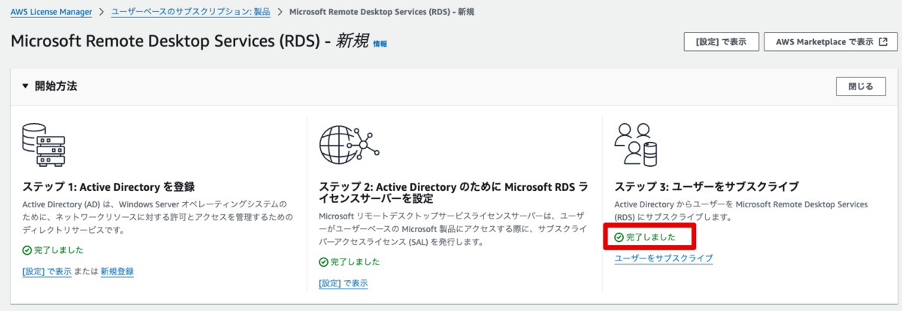This screenshot has height=311, width=902.
Task: Click the ユーザーをサブスクライブ link
Action: click(x=664, y=258)
